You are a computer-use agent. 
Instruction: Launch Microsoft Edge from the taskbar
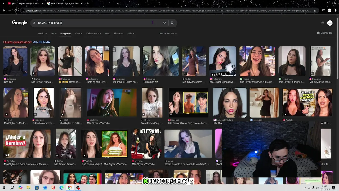(x=61, y=188)
